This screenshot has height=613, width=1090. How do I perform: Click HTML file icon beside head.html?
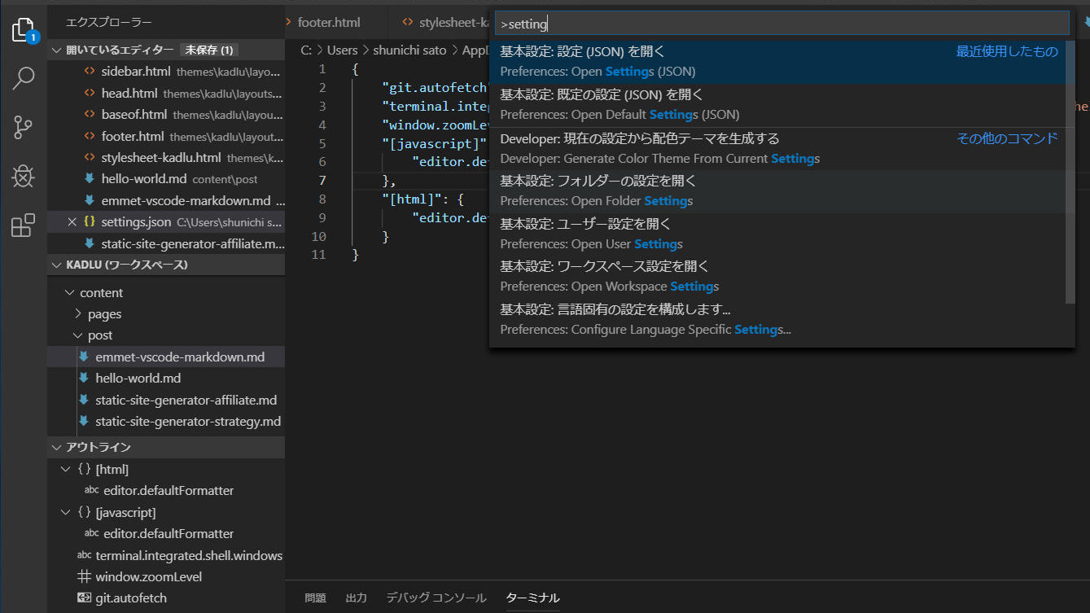[90, 94]
